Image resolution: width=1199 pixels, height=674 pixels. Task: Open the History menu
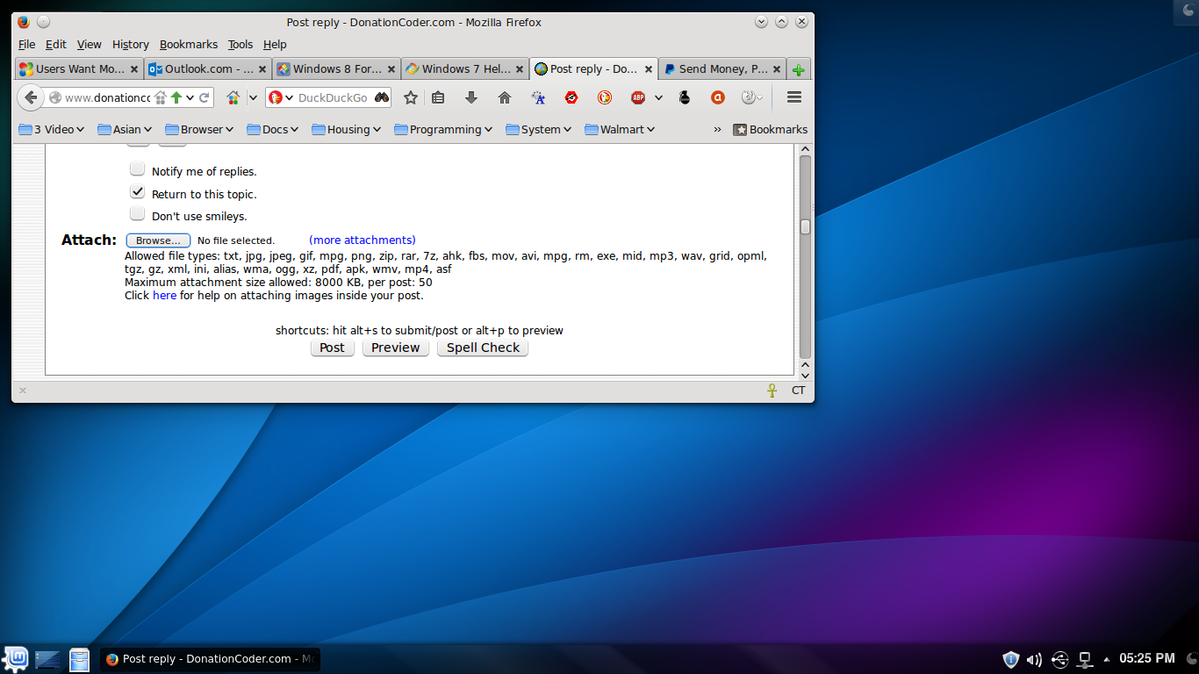[x=131, y=44]
